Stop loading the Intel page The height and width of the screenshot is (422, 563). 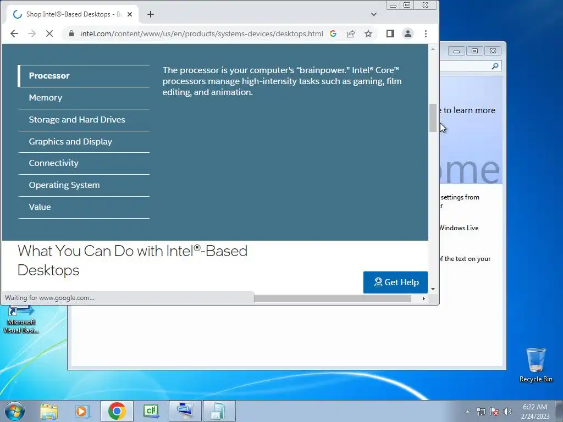pos(49,34)
